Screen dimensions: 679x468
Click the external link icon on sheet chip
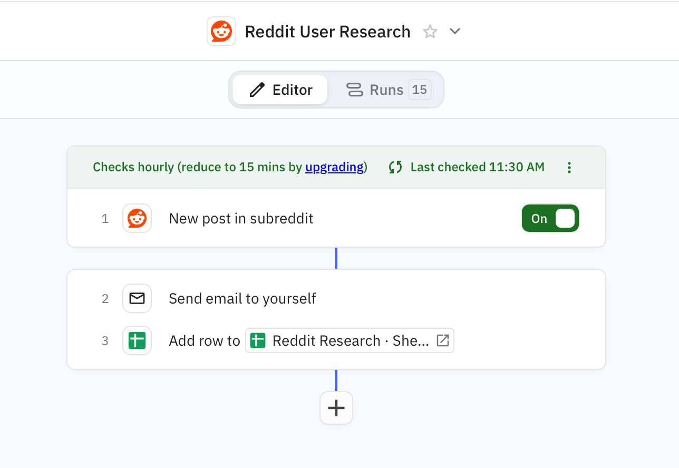pyautogui.click(x=443, y=340)
